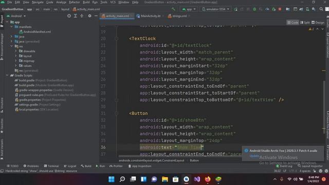Open Structure sidebar tab
The height and width of the screenshot is (185, 329).
pyautogui.click(x=2, y=105)
